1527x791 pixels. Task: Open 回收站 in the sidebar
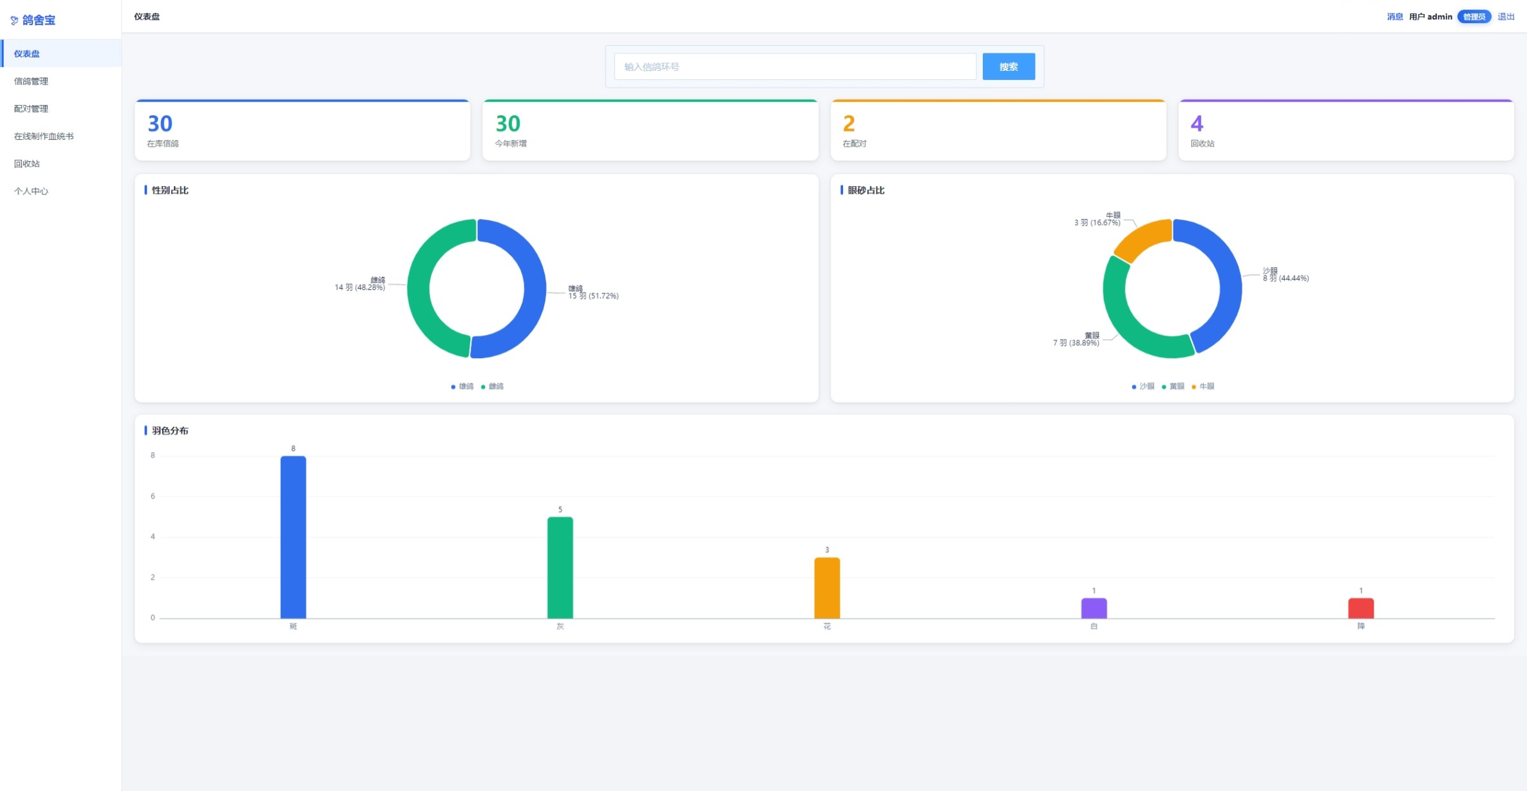click(61, 164)
